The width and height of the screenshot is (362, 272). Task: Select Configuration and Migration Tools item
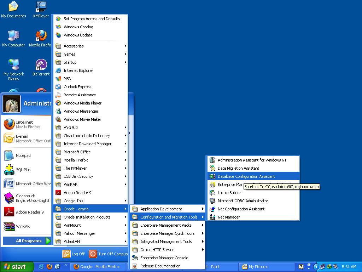(168, 217)
